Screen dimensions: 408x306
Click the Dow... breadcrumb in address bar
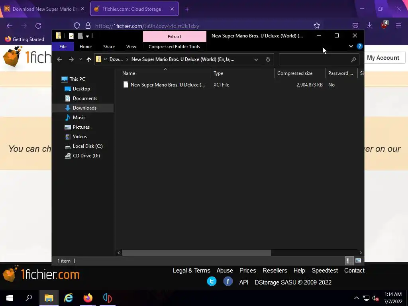click(x=116, y=59)
